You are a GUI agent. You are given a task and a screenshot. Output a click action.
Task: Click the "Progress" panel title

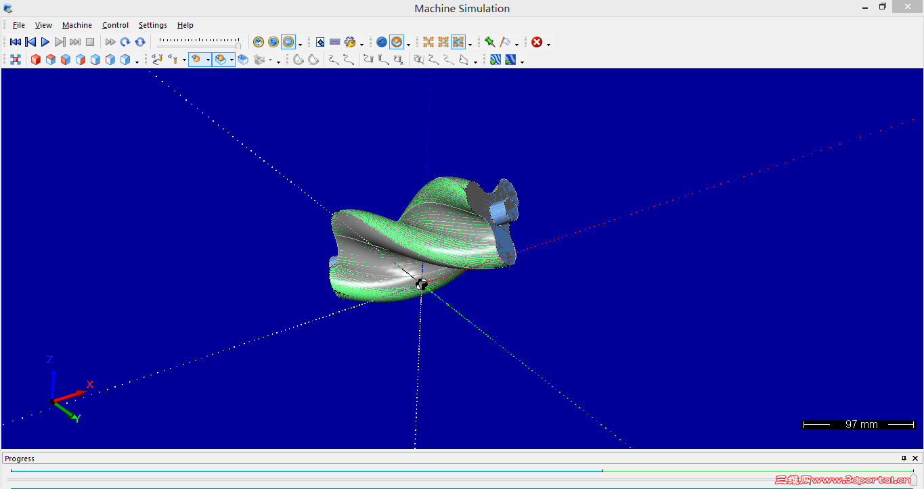click(x=20, y=459)
